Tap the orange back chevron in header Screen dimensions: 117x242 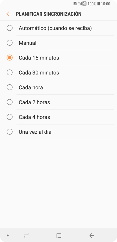pyautogui.click(x=8, y=14)
